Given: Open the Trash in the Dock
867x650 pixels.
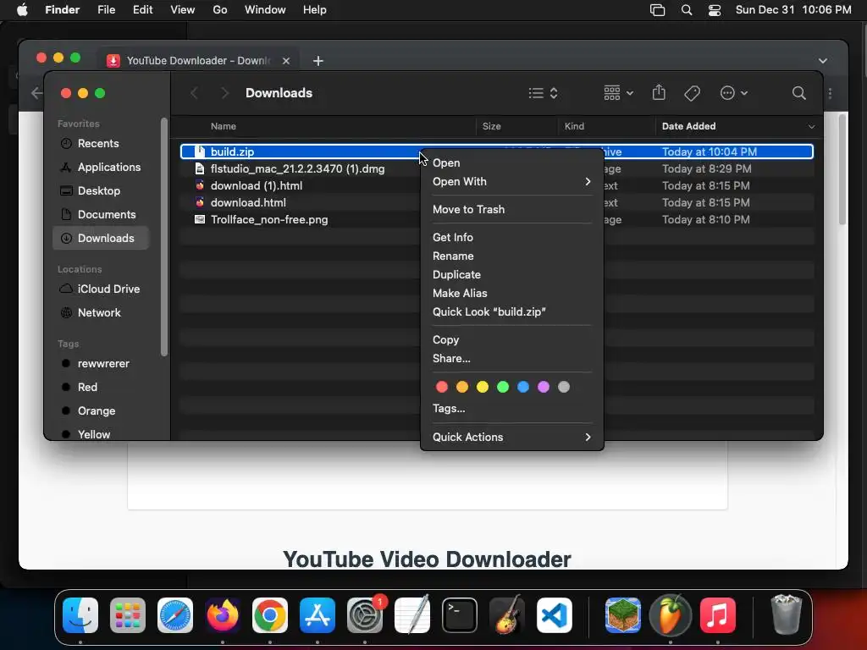Looking at the screenshot, I should 786,615.
